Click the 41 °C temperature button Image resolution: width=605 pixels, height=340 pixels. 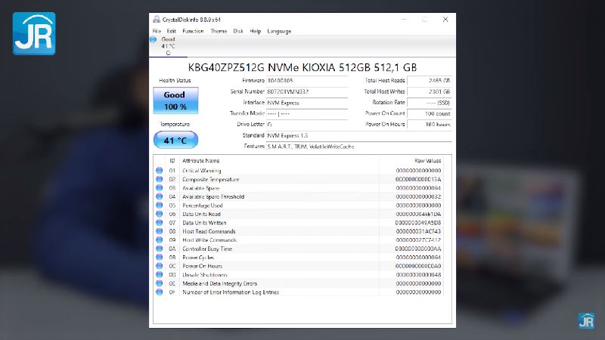[x=175, y=140]
